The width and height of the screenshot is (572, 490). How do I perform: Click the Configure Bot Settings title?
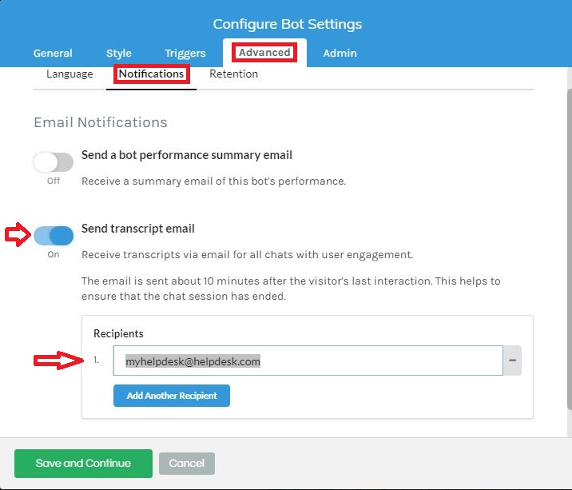coord(288,24)
